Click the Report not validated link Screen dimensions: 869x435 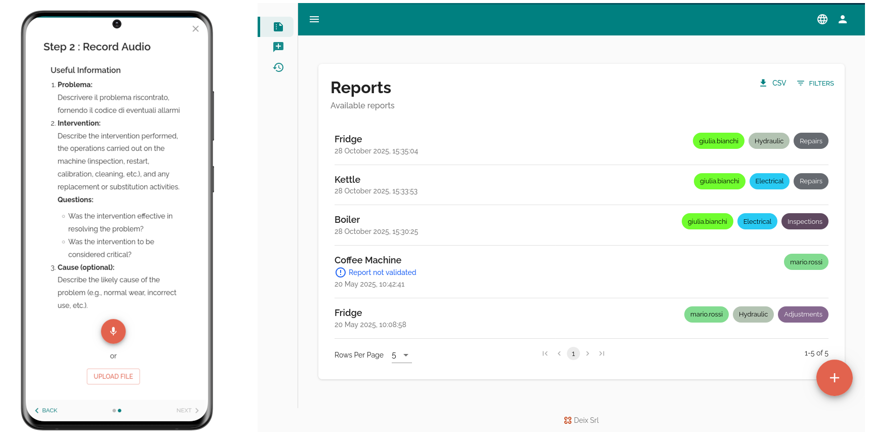pyautogui.click(x=382, y=272)
